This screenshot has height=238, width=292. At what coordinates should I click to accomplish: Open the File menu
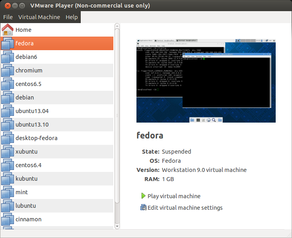(x=8, y=17)
